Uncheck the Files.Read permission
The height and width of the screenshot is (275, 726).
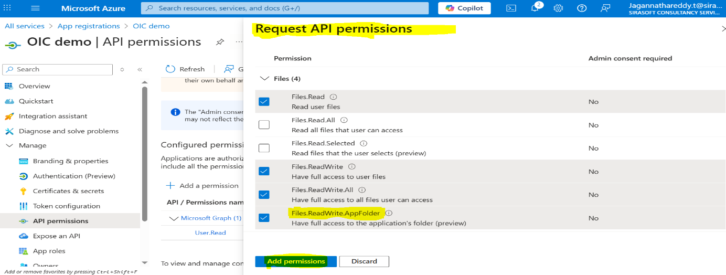click(x=264, y=101)
